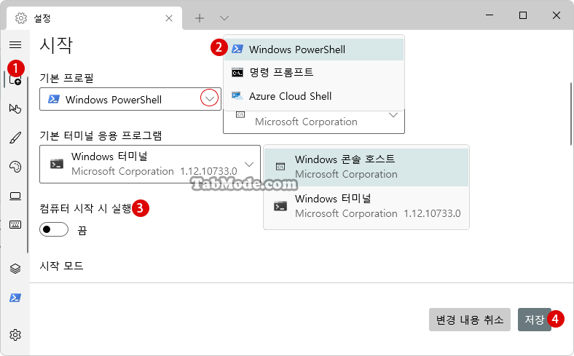Click the 기본 프로필 label
574x356 pixels.
[66, 78]
